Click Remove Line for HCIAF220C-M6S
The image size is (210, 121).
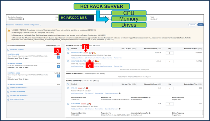118,58
